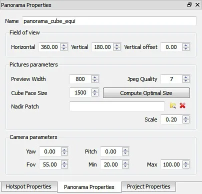The width and height of the screenshot is (202, 194).
Task: Click the Horizontal value 360.00
Action: [x=49, y=47]
